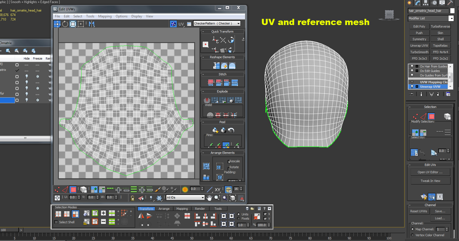Click the Freeform Mode tool icon
This screenshot has height=241, width=459.
tap(81, 24)
